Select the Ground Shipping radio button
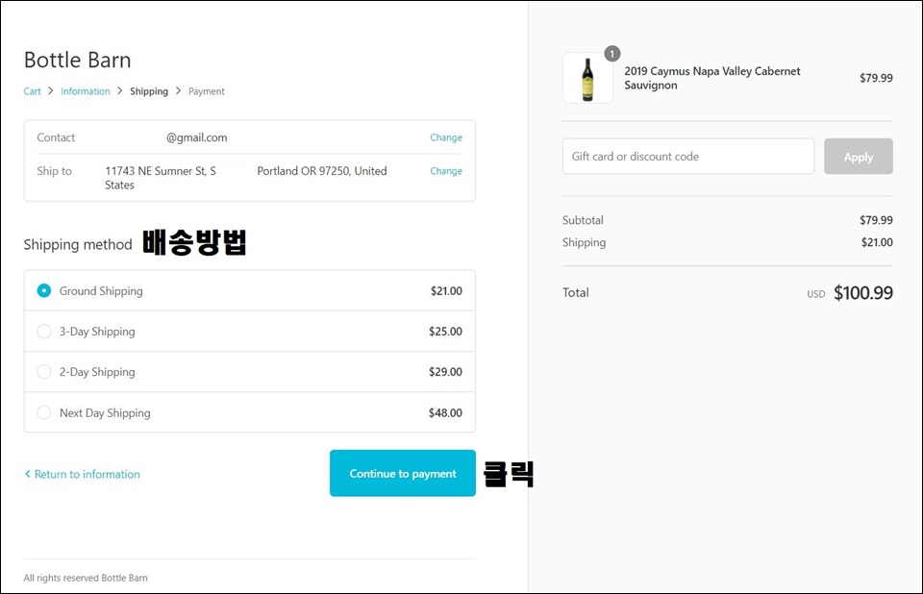 pyautogui.click(x=44, y=291)
